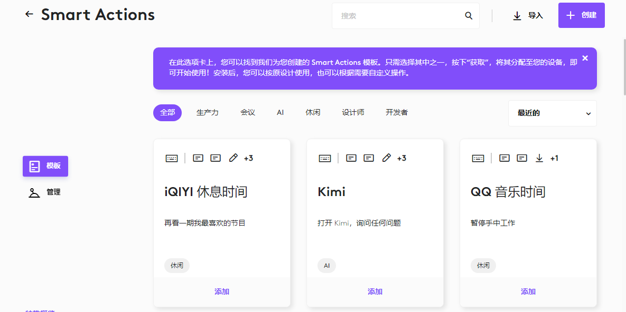Expand +3 hidden actions on the iQIYI card
Screen dimensions: 626x312
point(248,158)
